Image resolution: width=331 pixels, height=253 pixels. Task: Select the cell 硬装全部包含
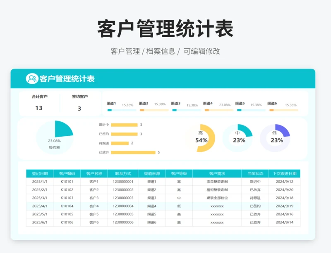click(217, 198)
